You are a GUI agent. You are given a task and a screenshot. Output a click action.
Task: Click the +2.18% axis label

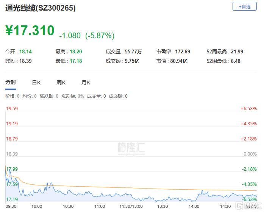tap(249, 139)
